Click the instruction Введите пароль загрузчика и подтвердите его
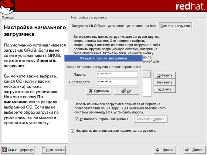The width and height of the screenshot is (207, 155). pyautogui.click(x=103, y=67)
